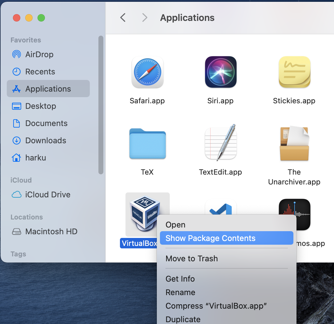Click the Applications sidebar icon
This screenshot has height=324, width=334.
[16, 89]
